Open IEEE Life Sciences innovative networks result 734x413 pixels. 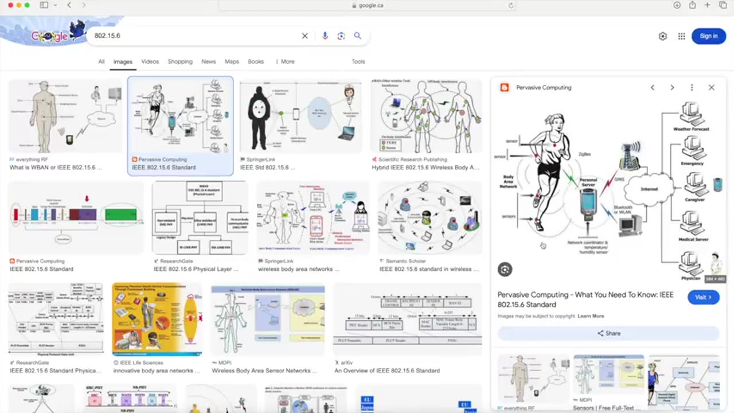point(157,319)
